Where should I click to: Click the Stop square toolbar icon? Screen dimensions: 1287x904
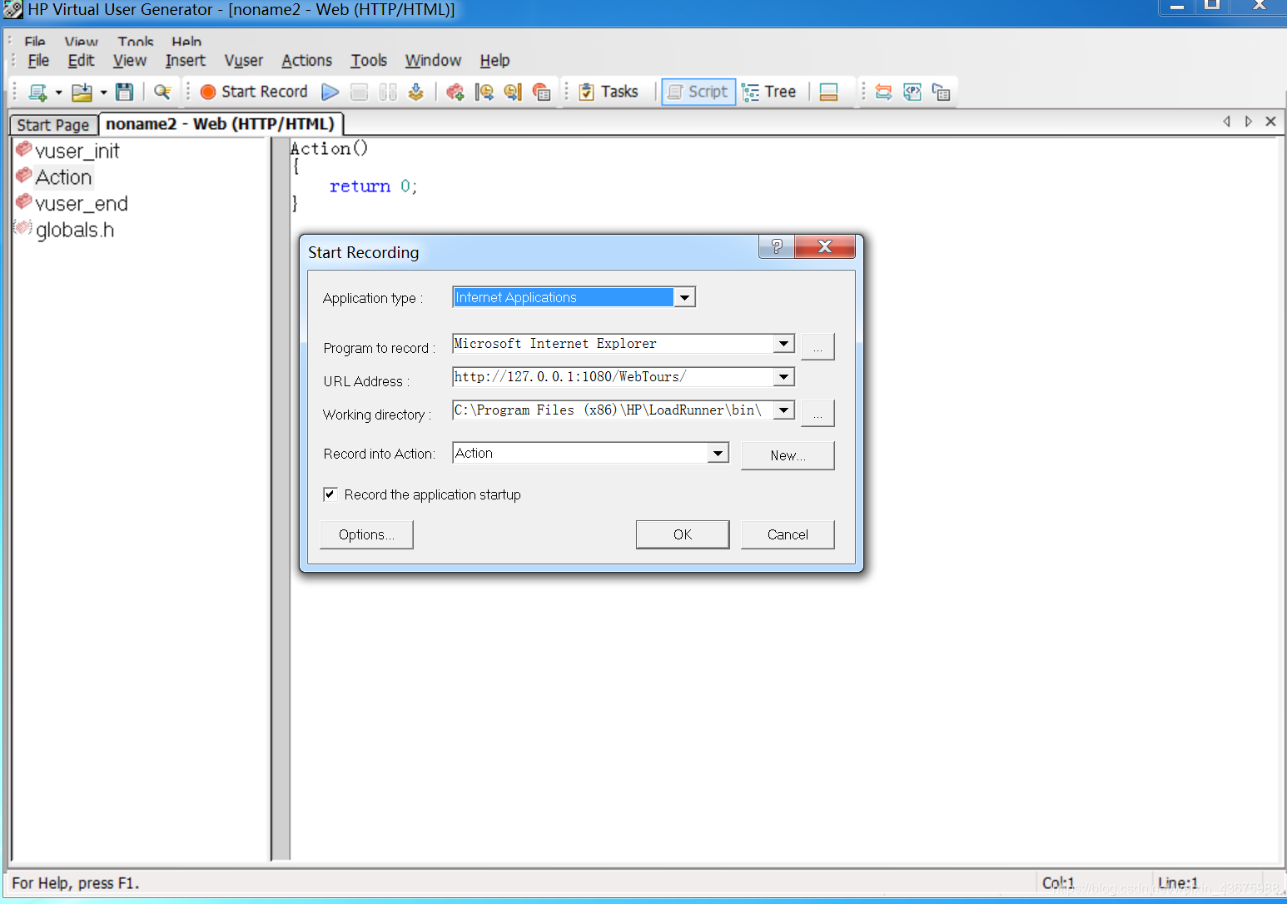pyautogui.click(x=359, y=92)
